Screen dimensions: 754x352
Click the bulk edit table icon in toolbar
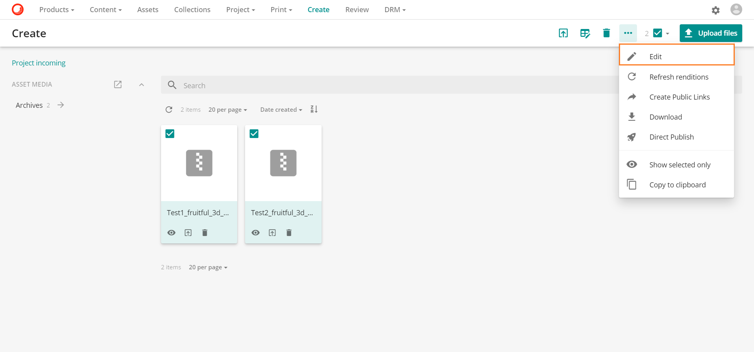tap(585, 33)
